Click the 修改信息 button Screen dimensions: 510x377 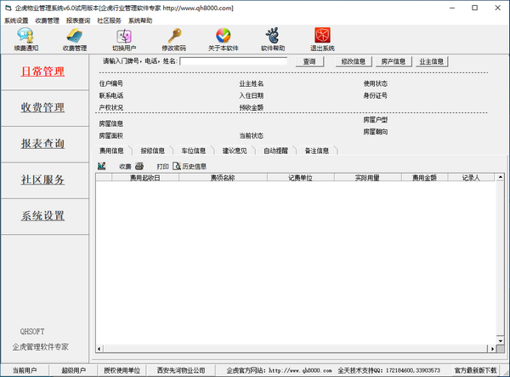(353, 61)
